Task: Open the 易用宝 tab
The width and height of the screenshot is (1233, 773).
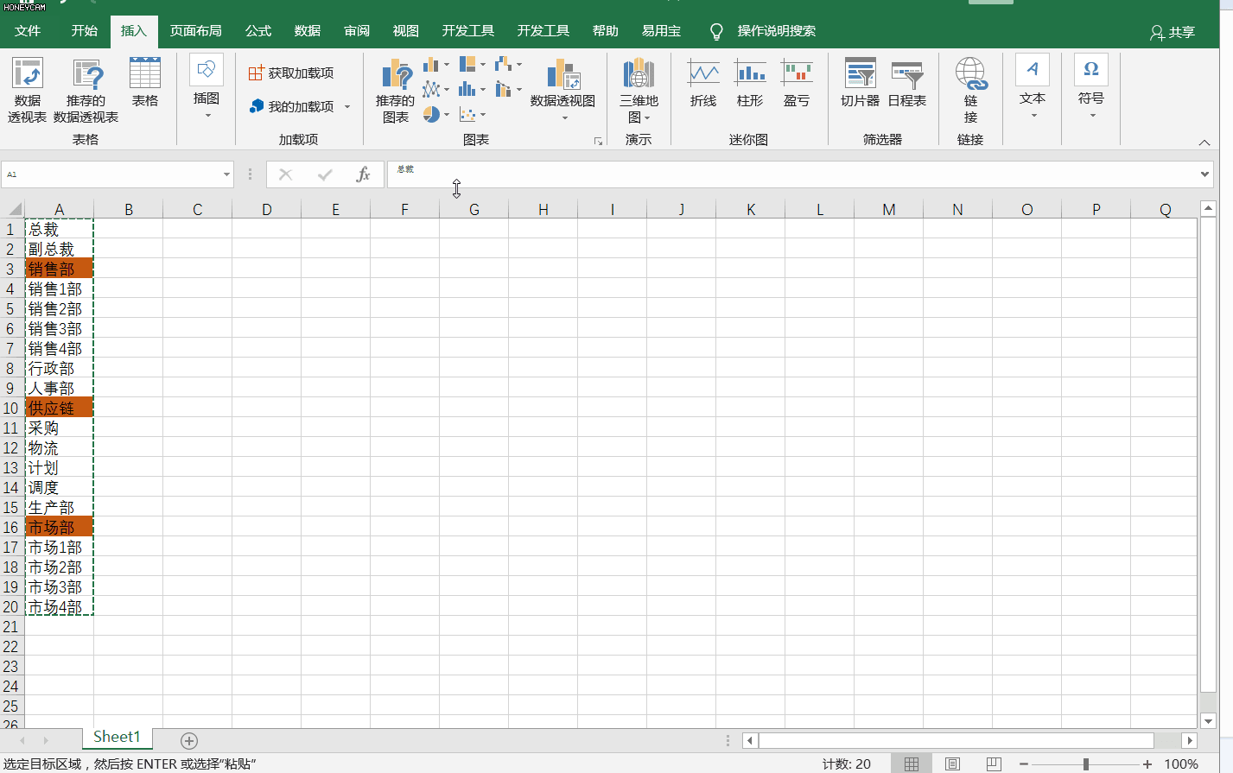Action: pyautogui.click(x=661, y=31)
